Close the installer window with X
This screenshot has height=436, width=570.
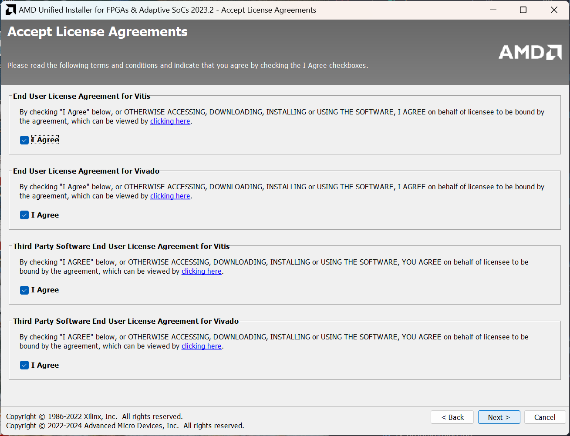coord(554,10)
